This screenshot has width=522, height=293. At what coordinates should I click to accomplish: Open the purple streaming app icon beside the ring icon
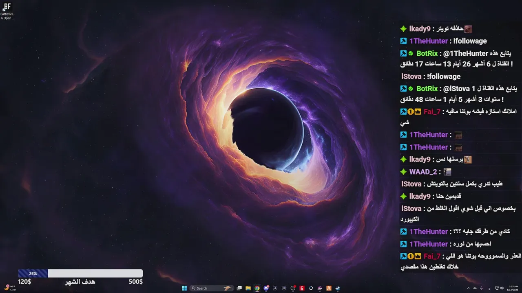pos(320,288)
